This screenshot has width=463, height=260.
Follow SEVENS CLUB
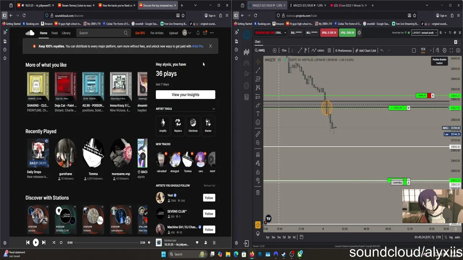pyautogui.click(x=209, y=214)
